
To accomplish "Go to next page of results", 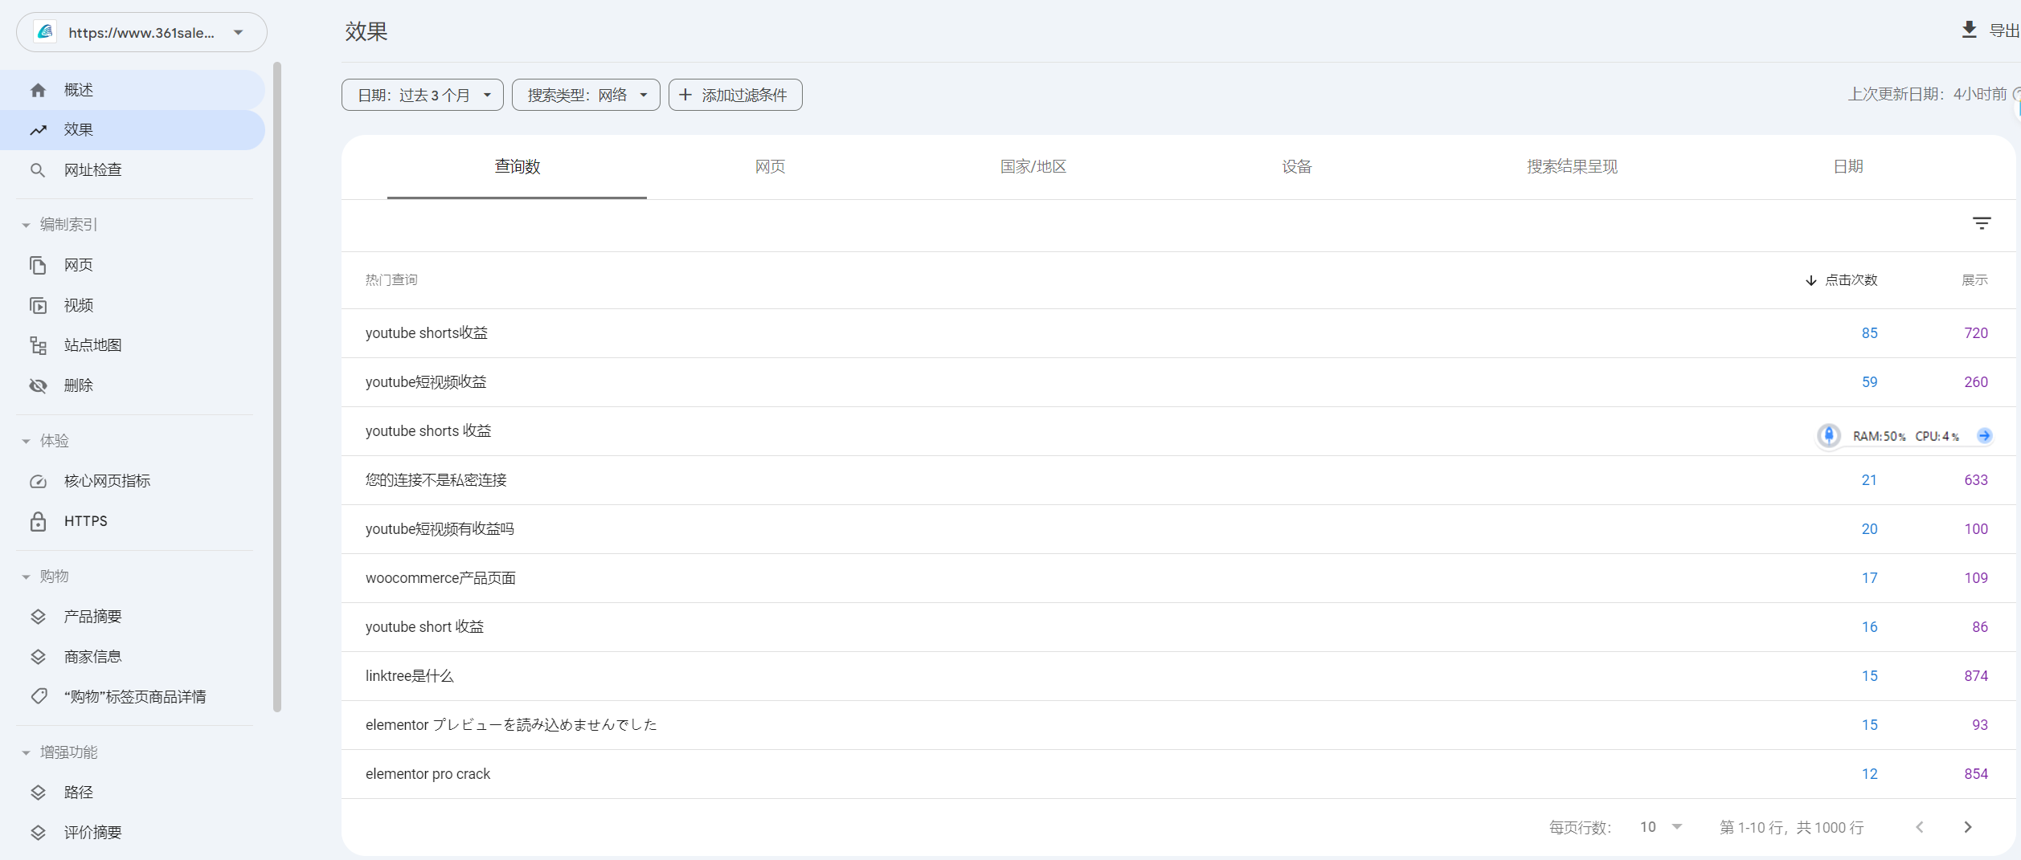I will click(1968, 827).
